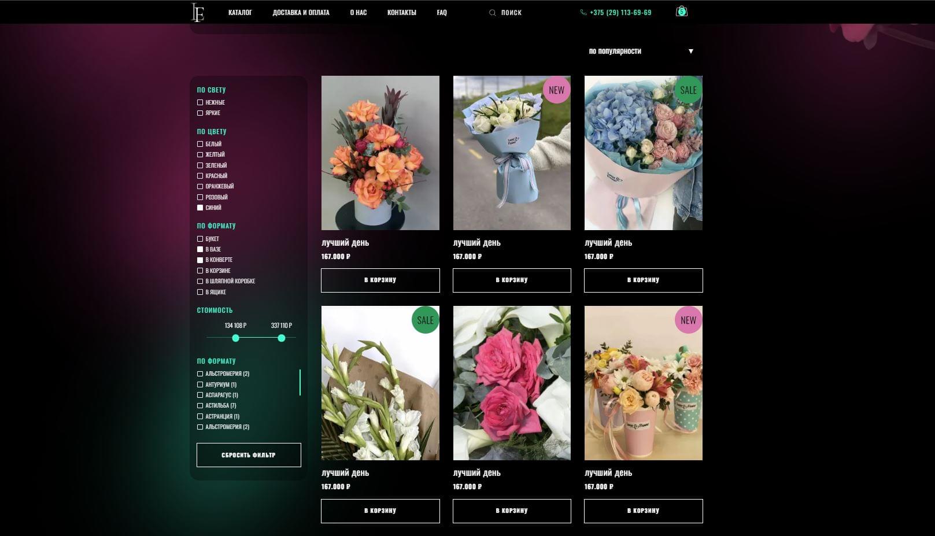Check the РОЗОВЫЙ color filter
The width and height of the screenshot is (935, 536).
(x=200, y=197)
